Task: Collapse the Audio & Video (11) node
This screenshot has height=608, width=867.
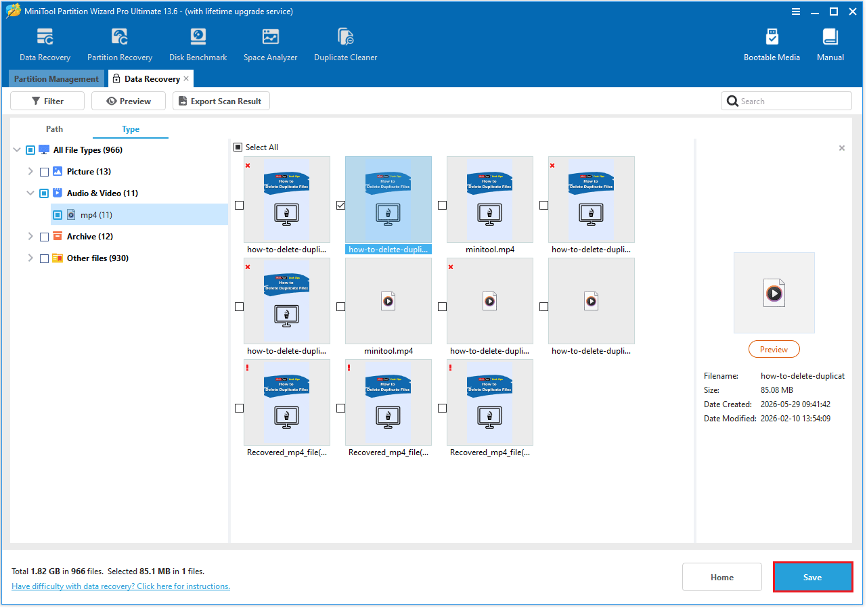Action: pos(30,193)
